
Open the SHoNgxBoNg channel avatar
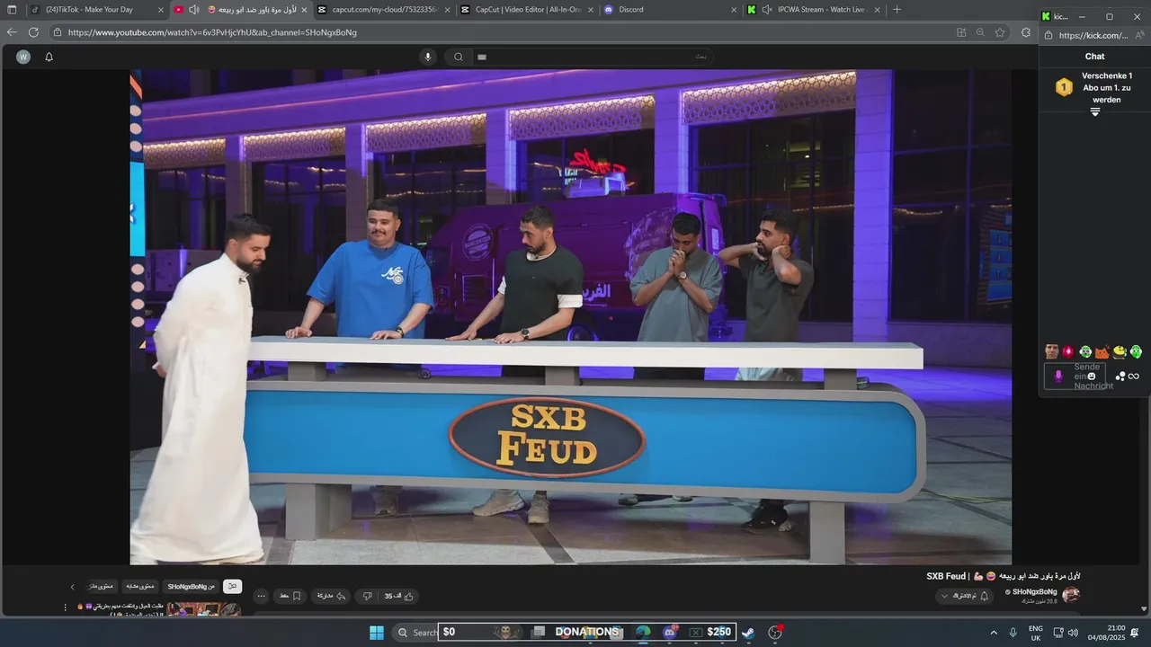click(1071, 594)
